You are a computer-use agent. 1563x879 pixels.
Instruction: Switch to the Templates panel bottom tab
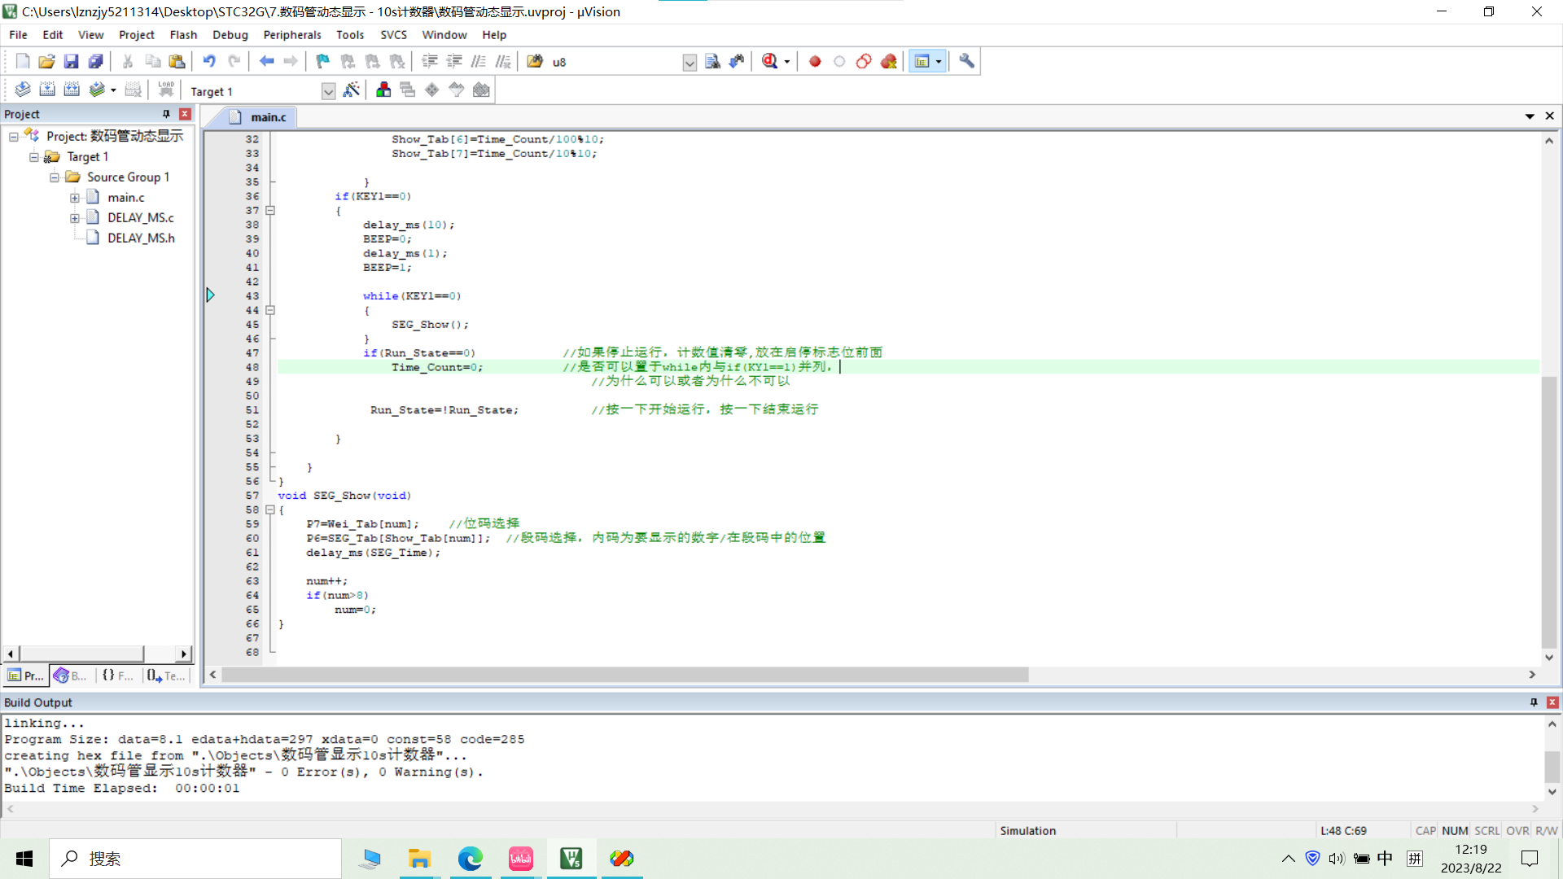pyautogui.click(x=166, y=676)
